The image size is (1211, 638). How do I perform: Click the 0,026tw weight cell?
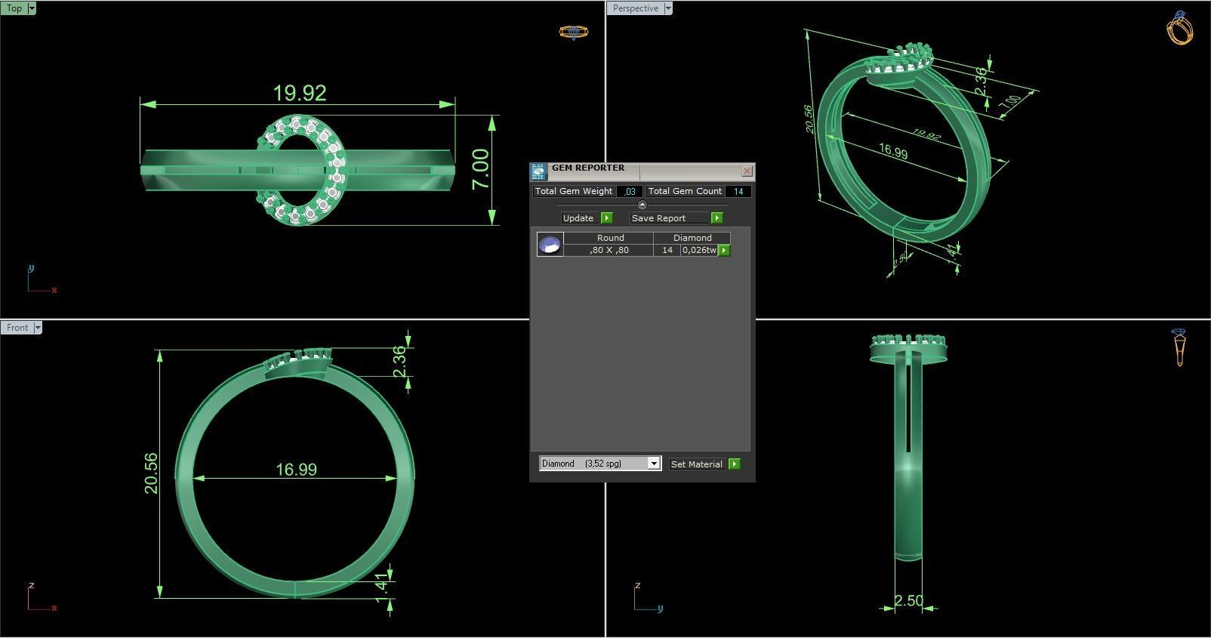pos(700,250)
